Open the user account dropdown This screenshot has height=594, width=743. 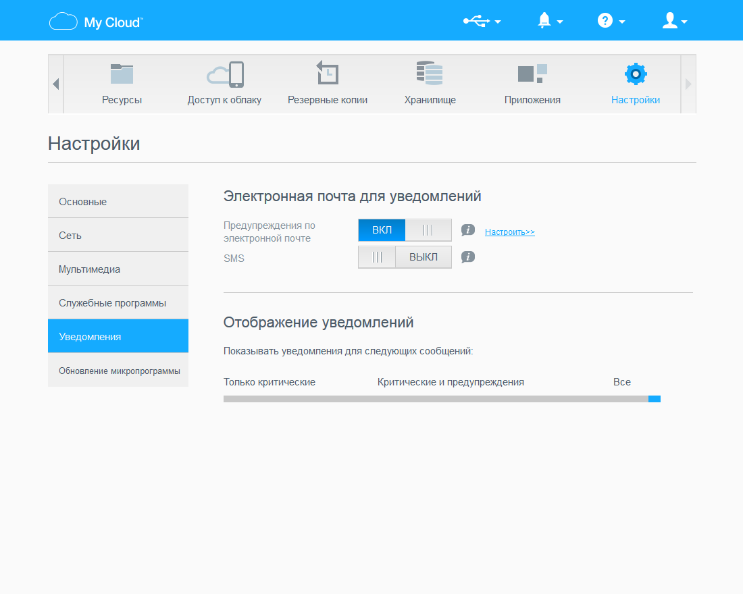[675, 21]
